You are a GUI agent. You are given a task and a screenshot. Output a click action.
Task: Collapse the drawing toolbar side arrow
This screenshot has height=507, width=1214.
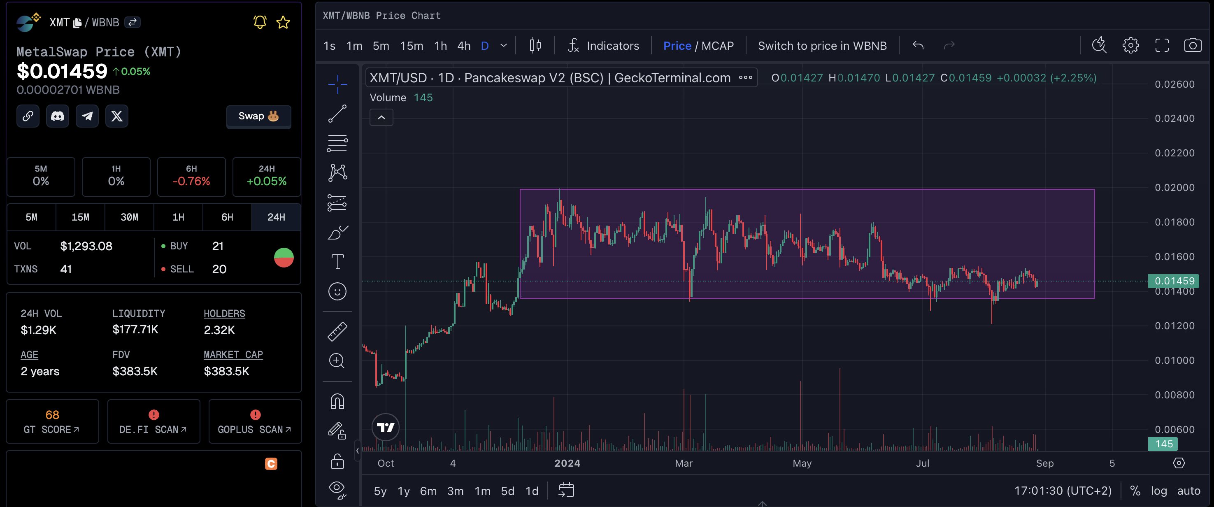coord(358,451)
